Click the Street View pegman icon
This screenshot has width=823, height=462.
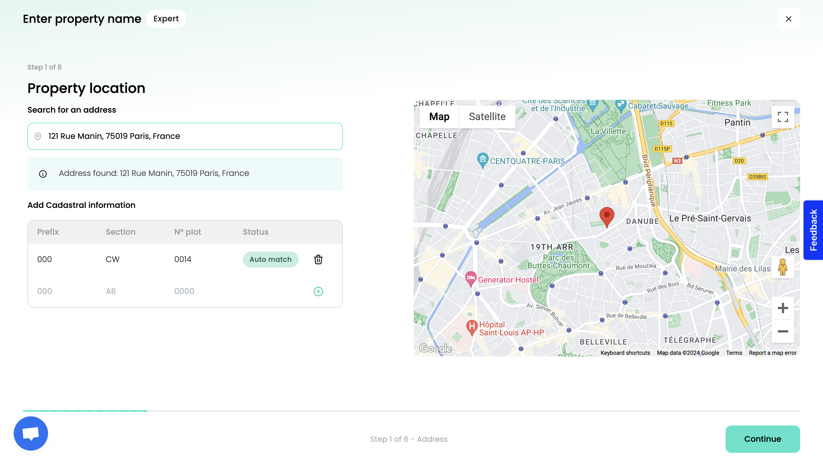782,267
